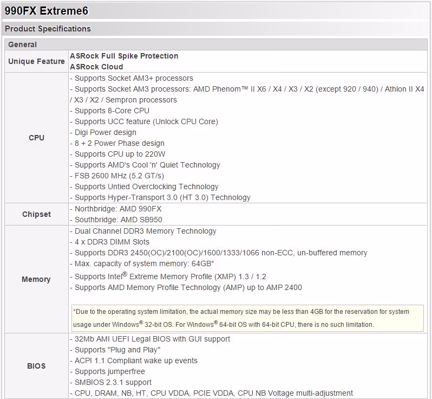Click the 'Product Specifications' heading
Viewport: 432px width, 399px height.
tap(48, 29)
